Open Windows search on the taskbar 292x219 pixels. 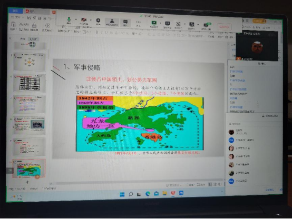131,194
